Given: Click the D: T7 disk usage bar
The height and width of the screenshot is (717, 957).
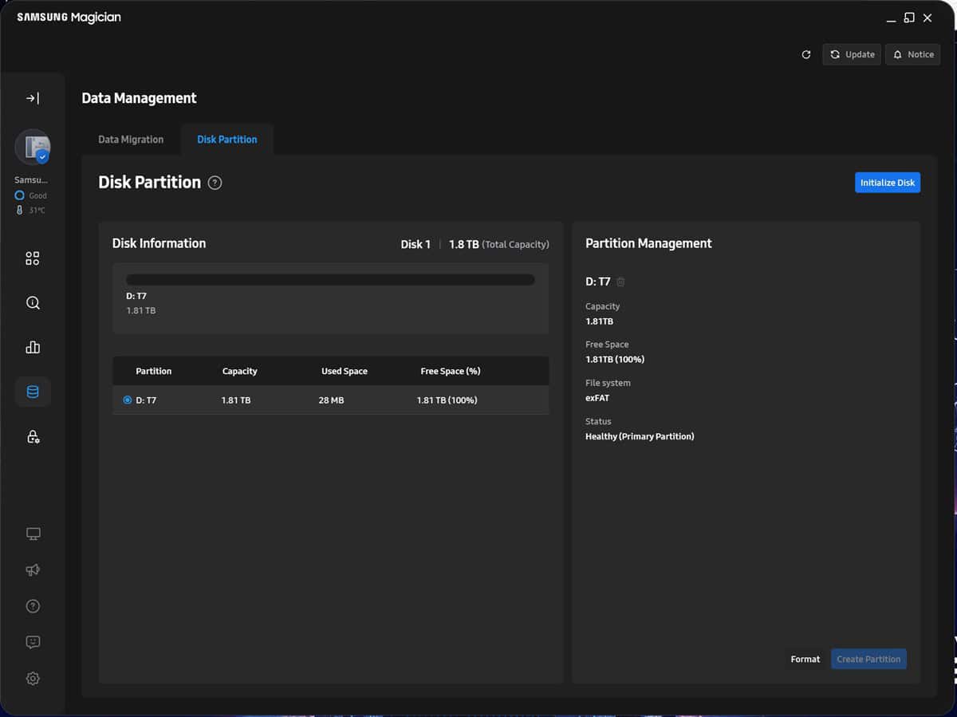Looking at the screenshot, I should tap(330, 280).
